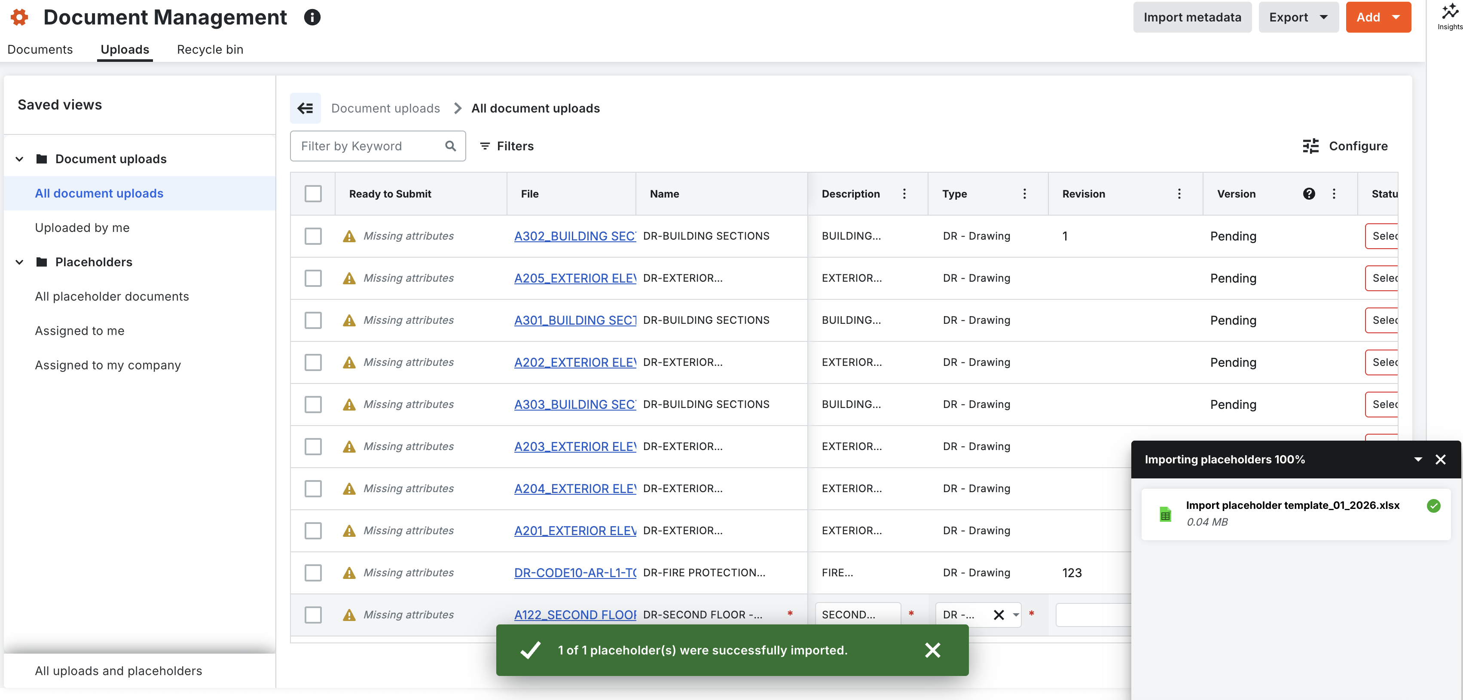1463x700 pixels.
Task: Open the Configure columns icon
Action: pos(1311,146)
